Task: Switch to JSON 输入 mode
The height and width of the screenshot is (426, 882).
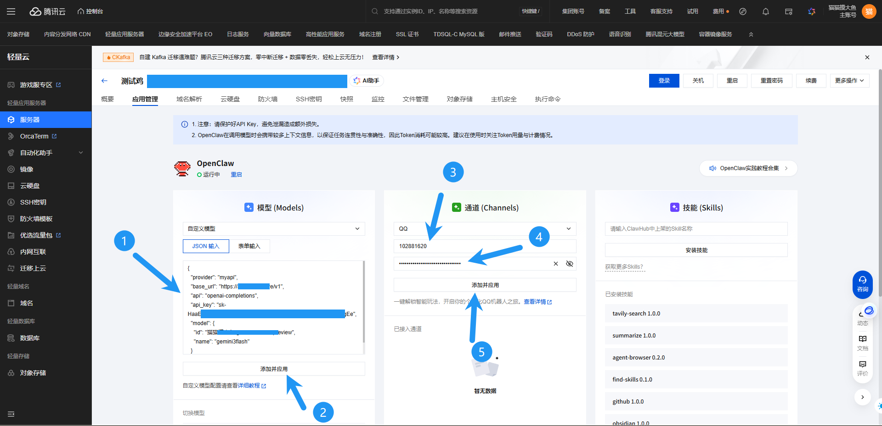Action: click(206, 246)
